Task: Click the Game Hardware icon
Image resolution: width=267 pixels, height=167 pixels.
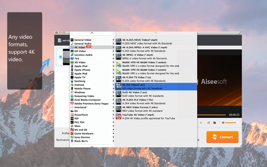Action: coord(72,133)
